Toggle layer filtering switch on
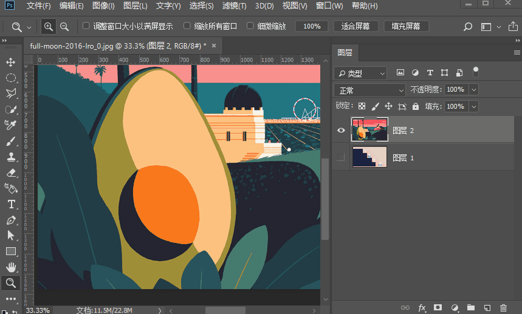This screenshot has height=314, width=522. point(476,72)
